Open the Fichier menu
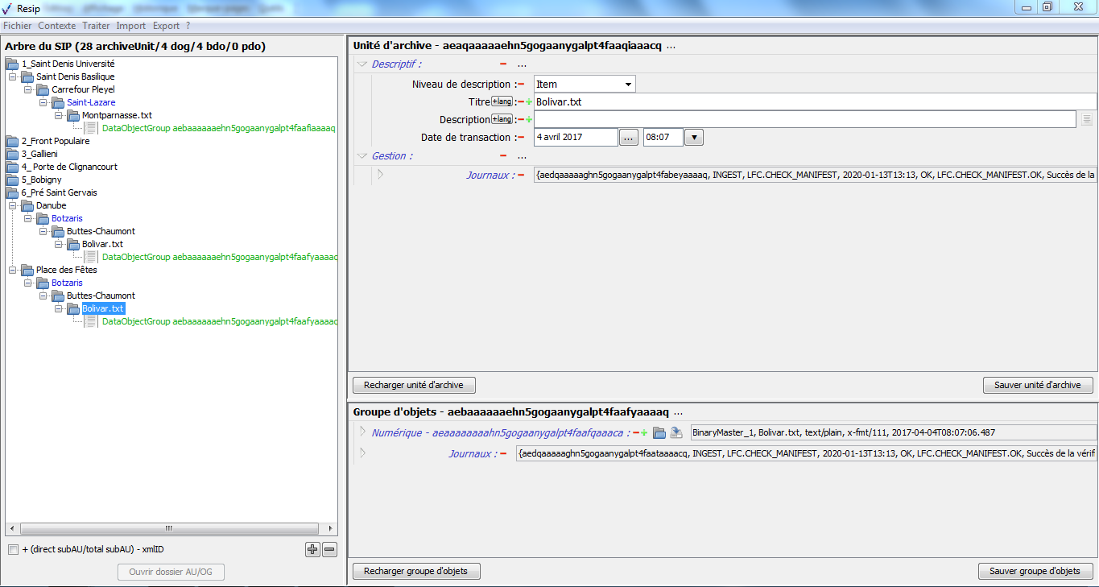 point(18,26)
